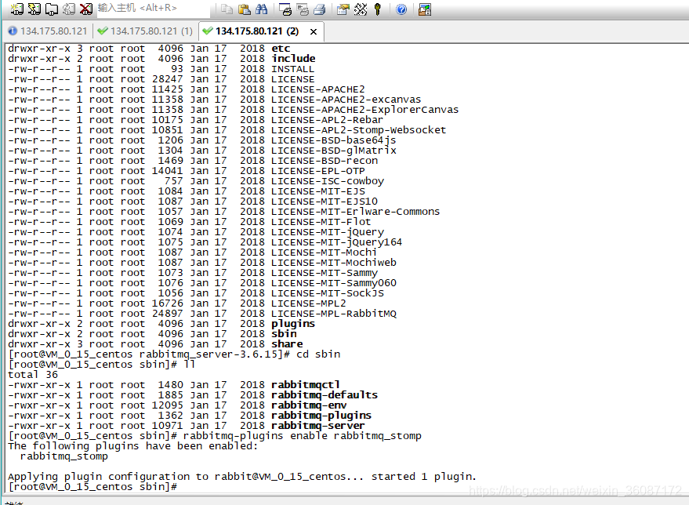Disconnect session using the red X icon

86,9
